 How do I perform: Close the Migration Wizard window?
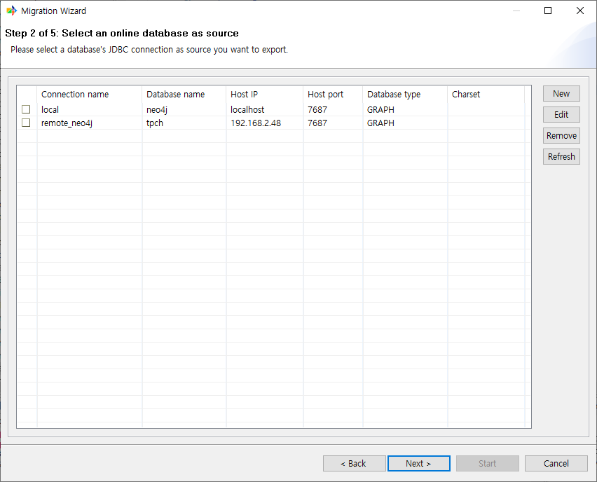(579, 11)
